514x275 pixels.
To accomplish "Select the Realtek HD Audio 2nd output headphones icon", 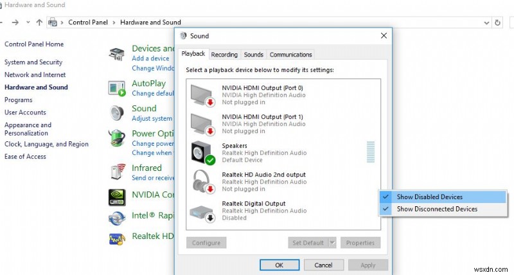I will point(204,181).
